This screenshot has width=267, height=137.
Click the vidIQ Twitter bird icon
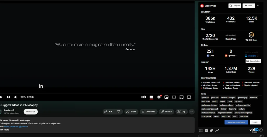coord(211,130)
